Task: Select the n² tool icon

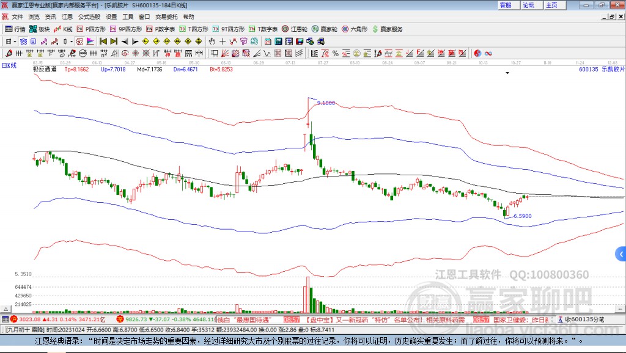Action: click(104, 54)
